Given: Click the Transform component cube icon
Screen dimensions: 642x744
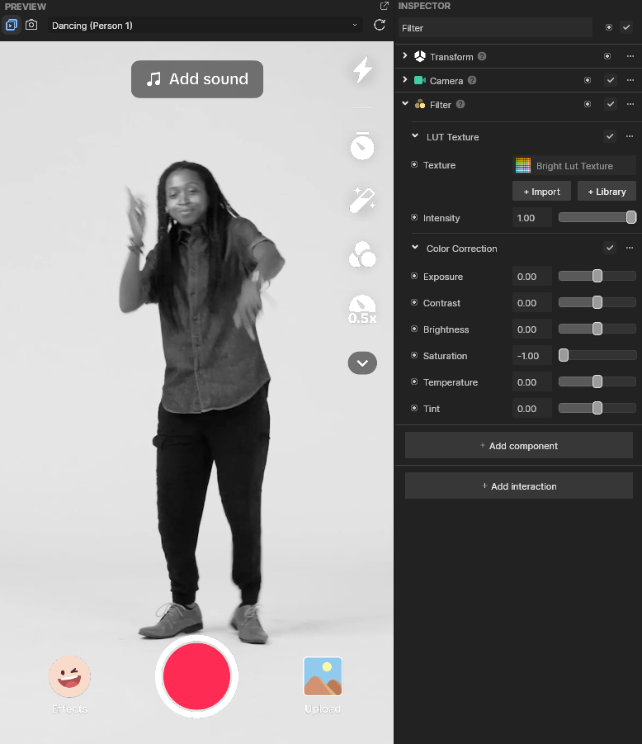Looking at the screenshot, I should (420, 56).
